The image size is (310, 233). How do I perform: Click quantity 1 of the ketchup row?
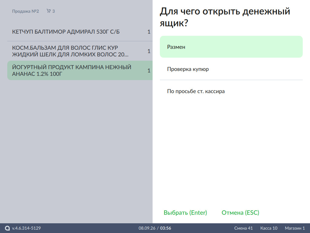coord(149,32)
